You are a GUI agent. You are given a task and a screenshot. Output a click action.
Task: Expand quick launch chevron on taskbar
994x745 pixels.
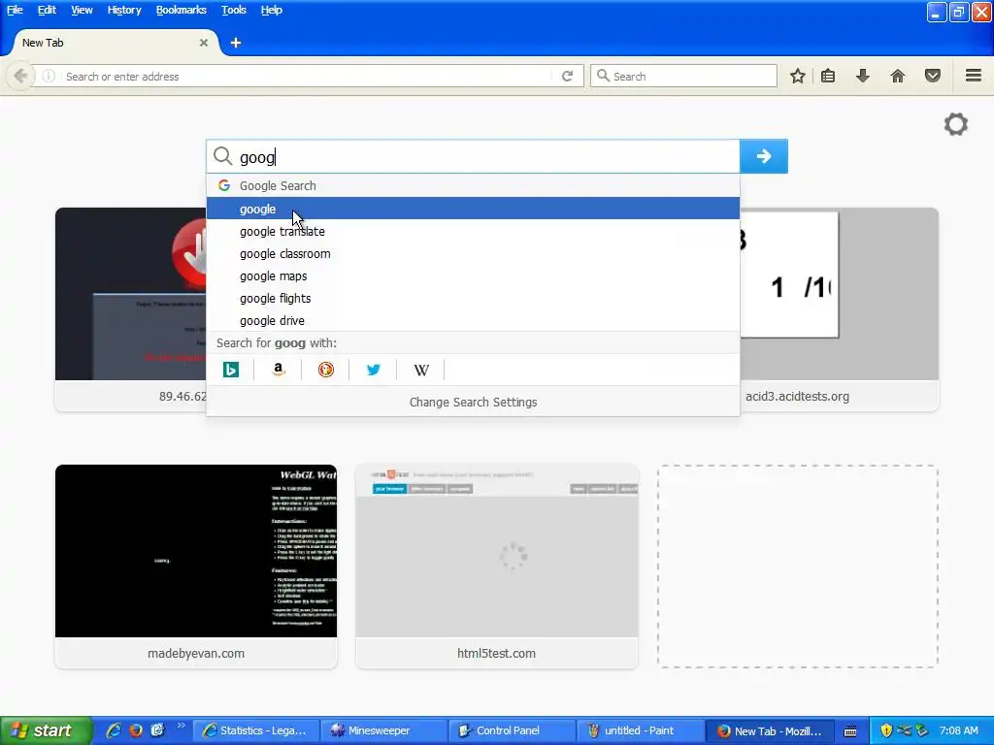[x=182, y=726]
